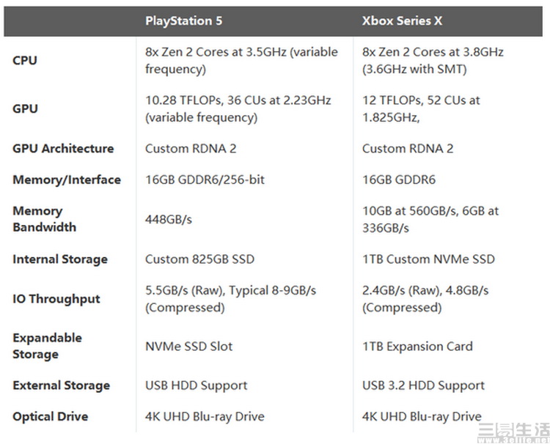Image resolution: width=550 pixels, height=444 pixels.
Task: Click the Optical Drive row label
Action: pyautogui.click(x=50, y=417)
